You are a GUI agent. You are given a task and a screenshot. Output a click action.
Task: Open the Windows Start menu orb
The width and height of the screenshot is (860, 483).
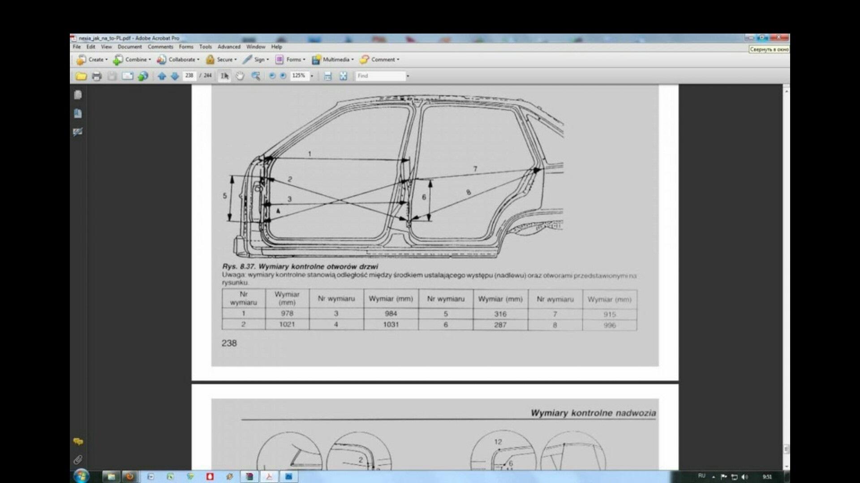pos(81,476)
